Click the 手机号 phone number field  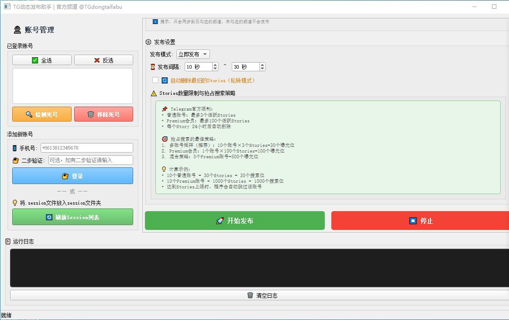point(86,148)
